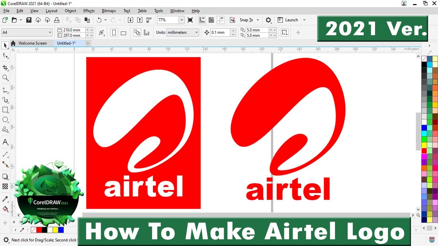
Task: Pick red swatch in the document palette
Action: pos(39,230)
